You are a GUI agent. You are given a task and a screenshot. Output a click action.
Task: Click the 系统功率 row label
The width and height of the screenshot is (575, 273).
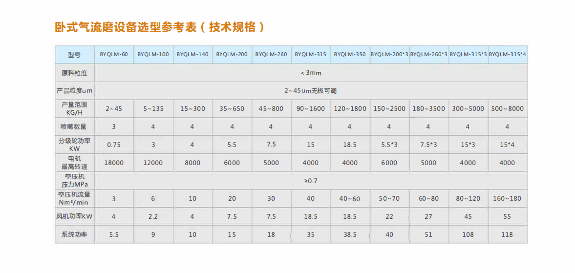(x=74, y=234)
